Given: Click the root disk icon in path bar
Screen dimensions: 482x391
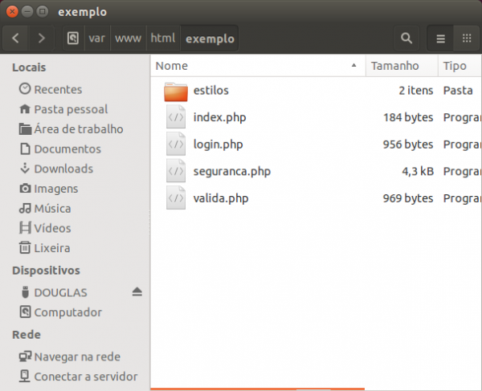Looking at the screenshot, I should coord(73,38).
